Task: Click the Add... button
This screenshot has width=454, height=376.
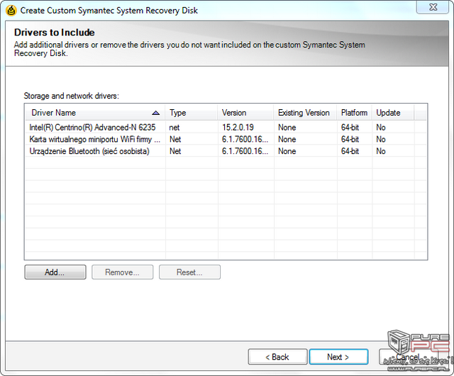Action: (55, 272)
